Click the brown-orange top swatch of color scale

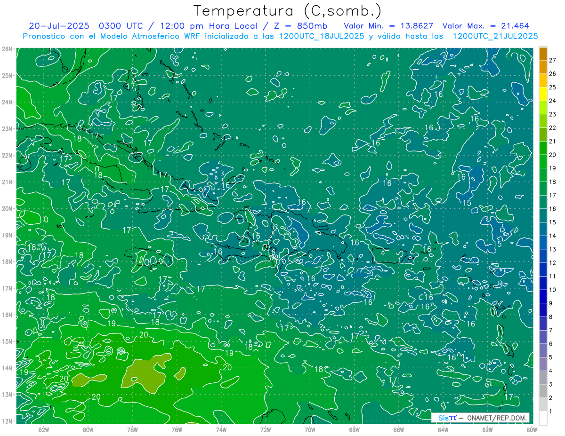pos(543,54)
